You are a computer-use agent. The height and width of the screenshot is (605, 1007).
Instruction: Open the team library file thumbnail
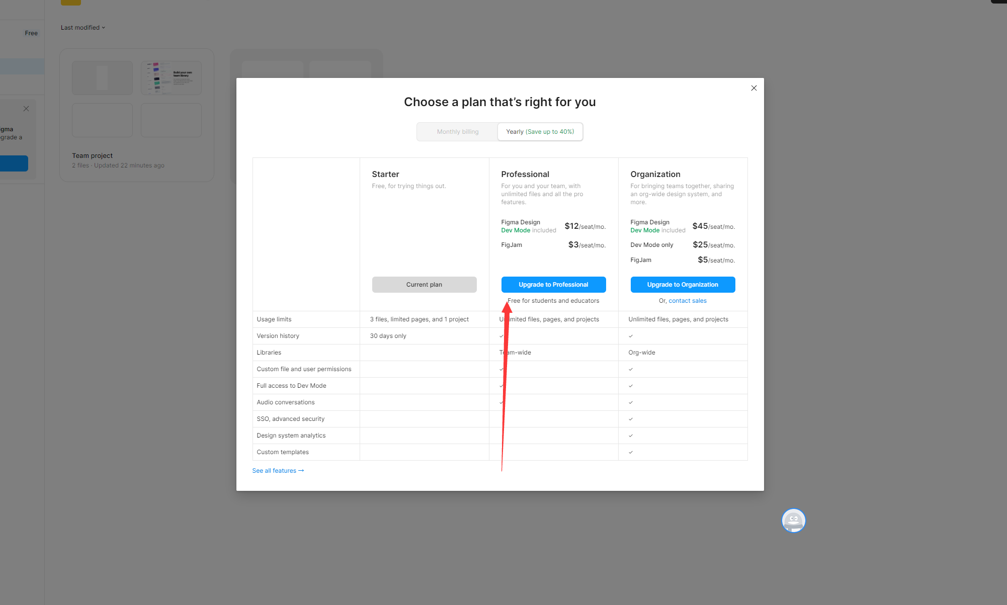point(171,78)
